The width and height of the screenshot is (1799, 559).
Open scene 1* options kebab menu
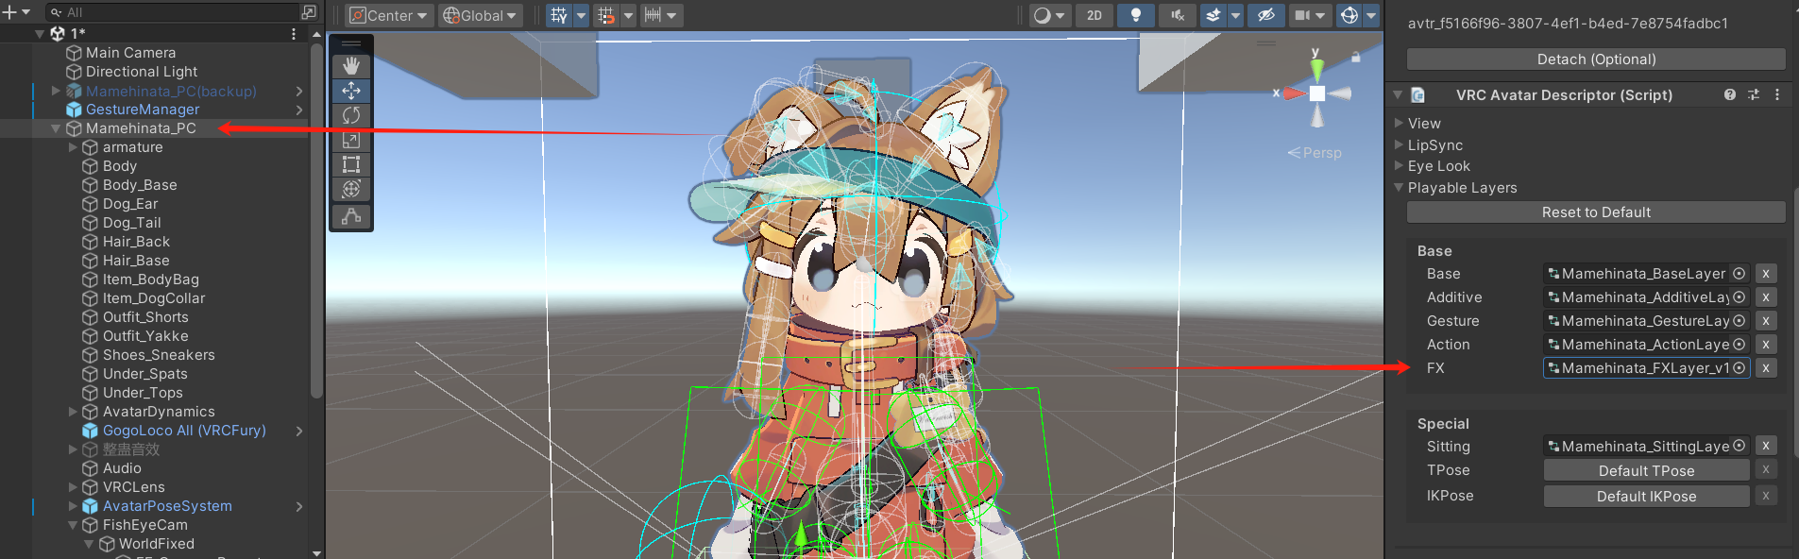(294, 34)
